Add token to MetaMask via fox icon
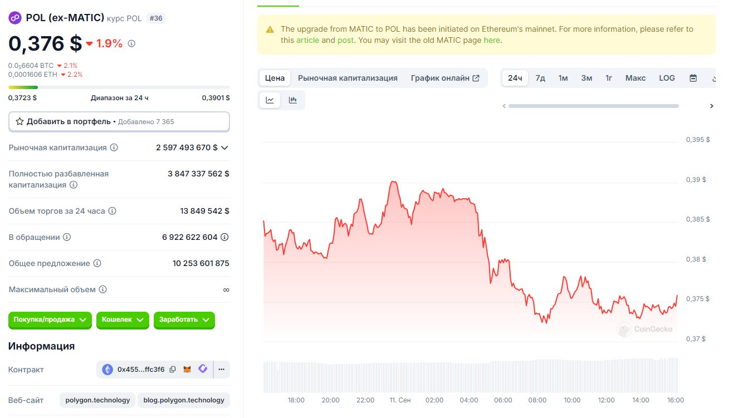Screen dimensions: 733x418 coord(188,370)
